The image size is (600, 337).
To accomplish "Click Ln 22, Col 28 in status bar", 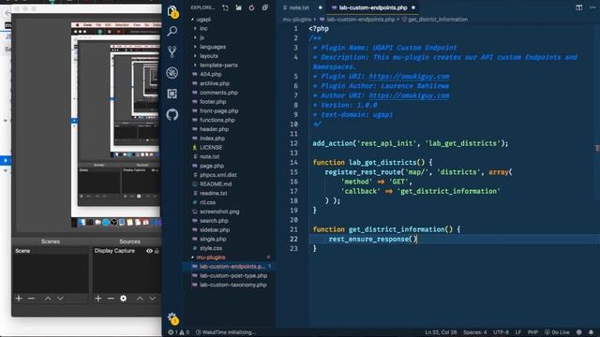I will point(441,332).
